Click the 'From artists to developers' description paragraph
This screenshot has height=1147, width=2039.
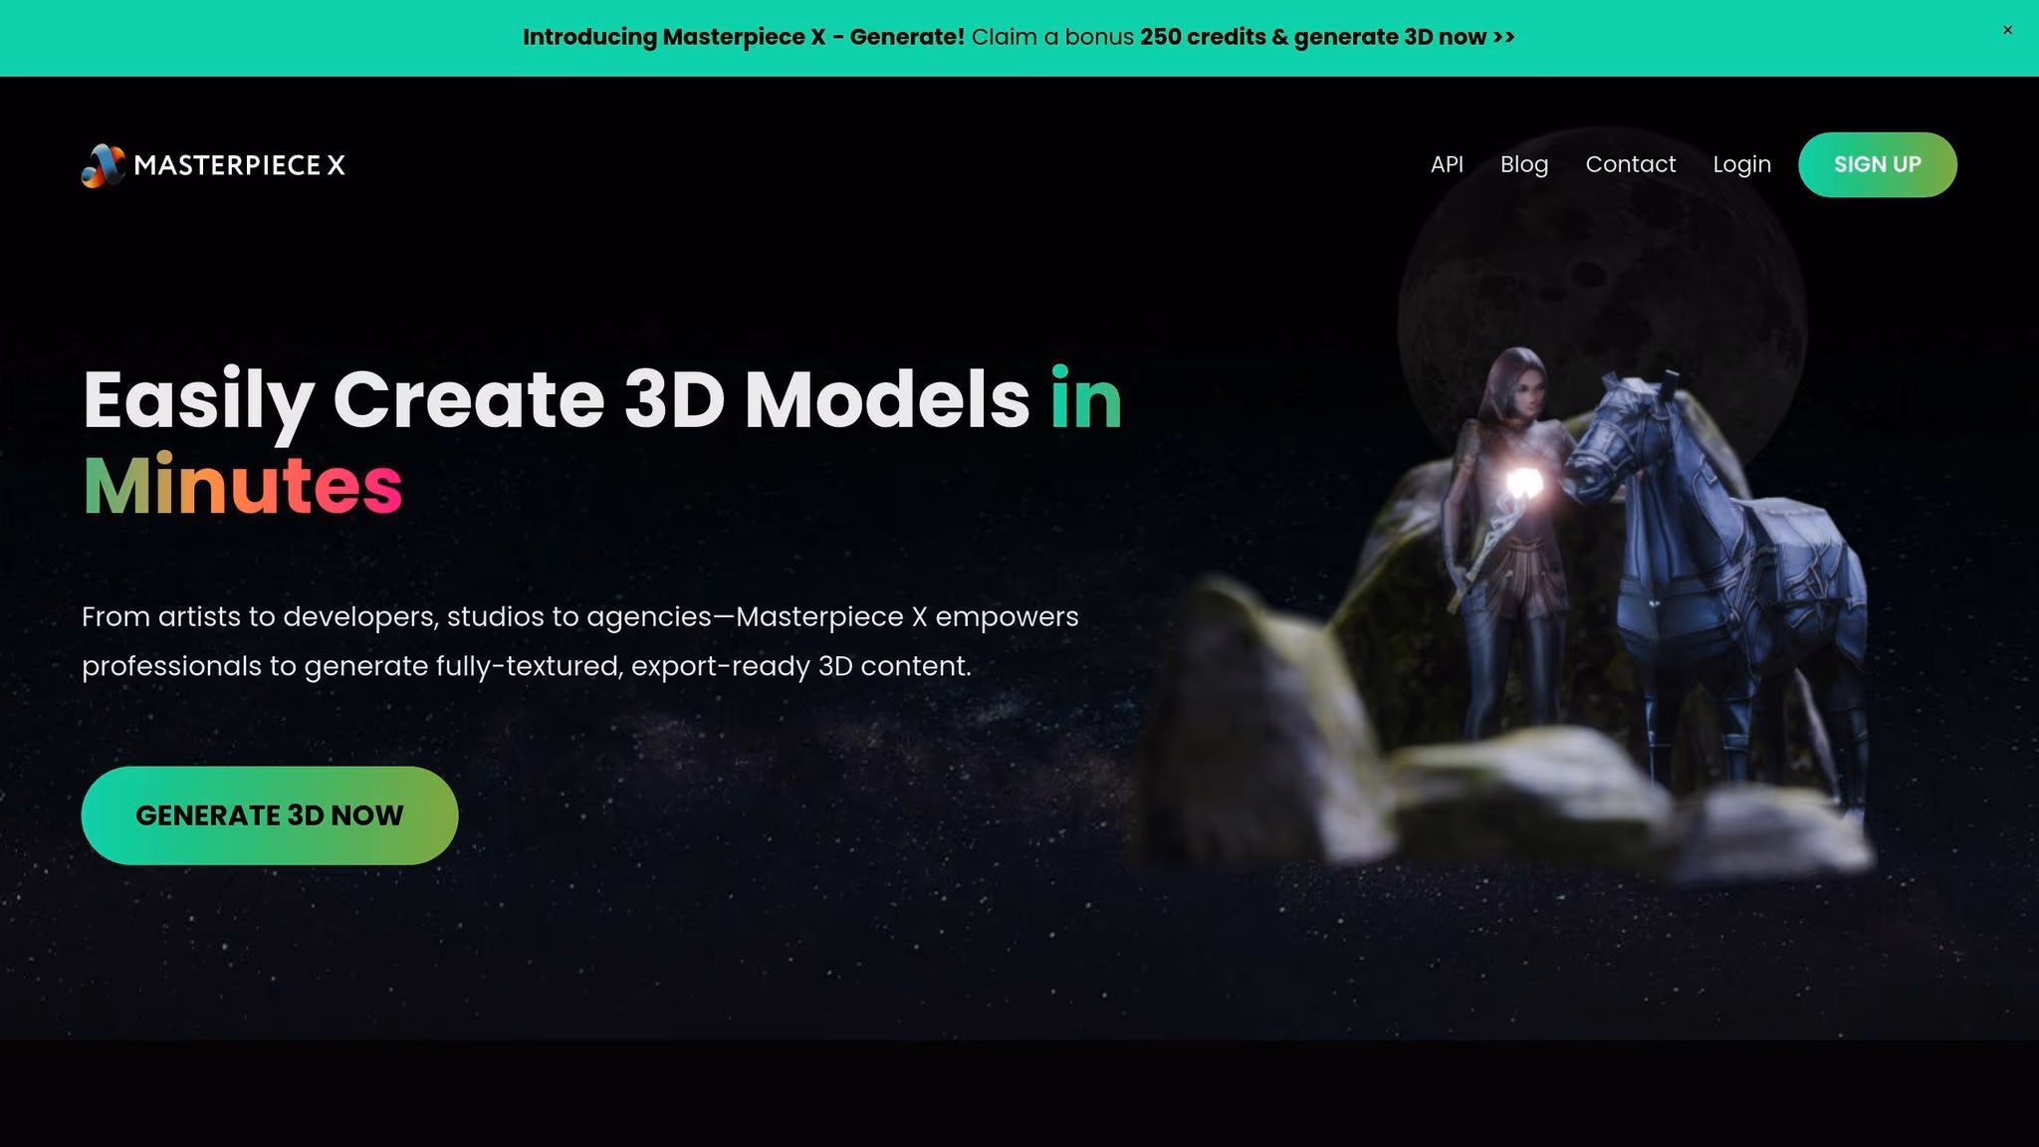(579, 641)
